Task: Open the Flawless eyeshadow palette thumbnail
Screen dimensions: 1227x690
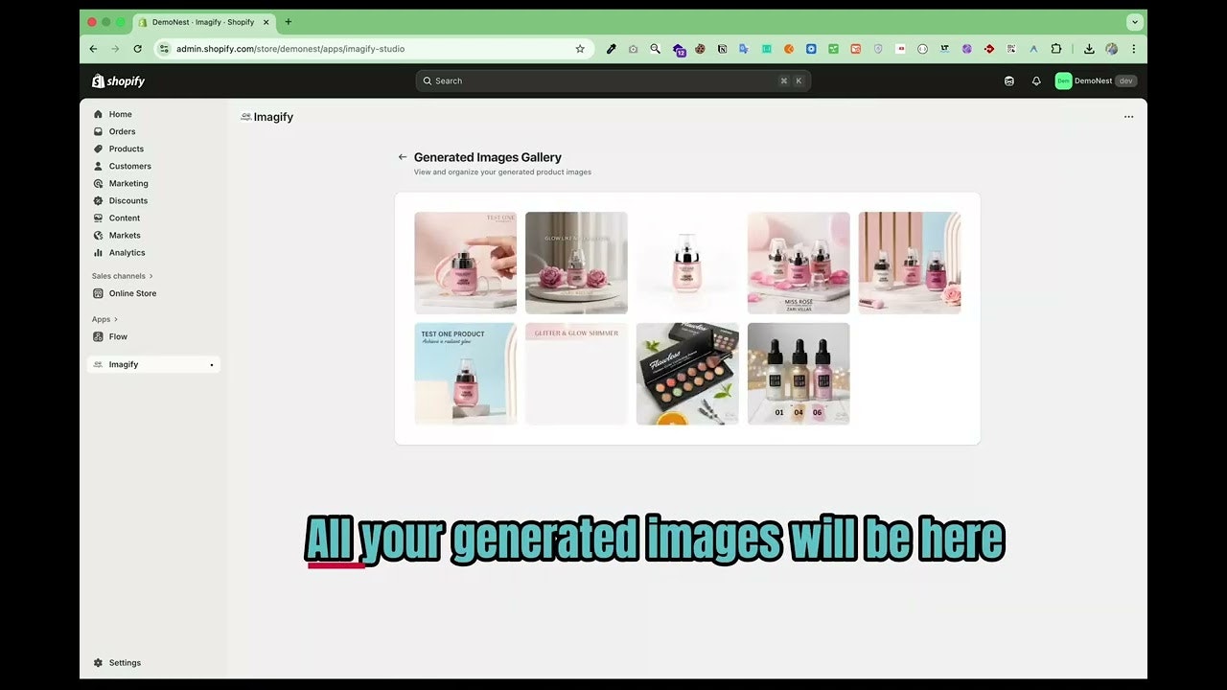Action: (687, 373)
